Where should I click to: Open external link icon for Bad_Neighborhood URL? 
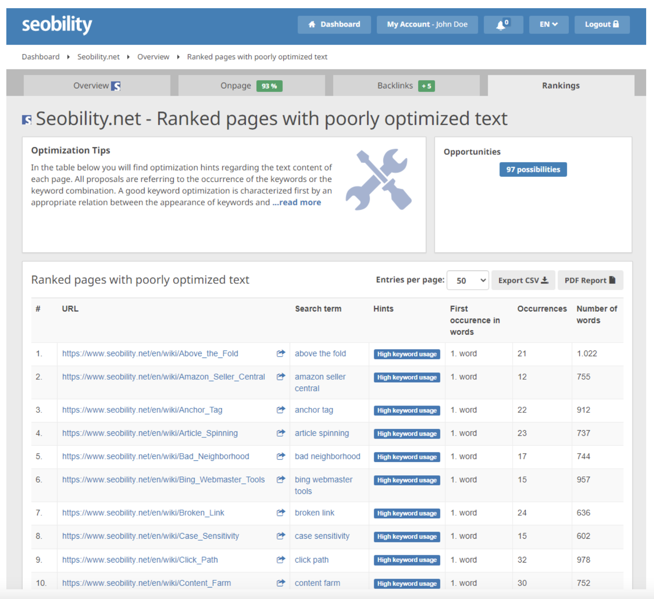click(281, 456)
